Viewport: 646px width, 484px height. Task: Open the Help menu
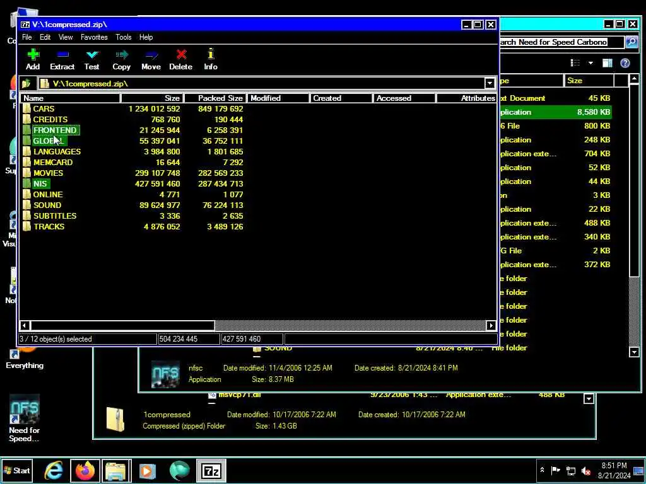point(146,37)
